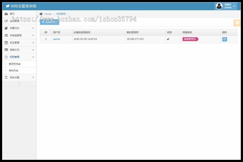The image size is (243, 162).
Task: Expand the 发圈任务 menu chevron
Action: [33, 28]
